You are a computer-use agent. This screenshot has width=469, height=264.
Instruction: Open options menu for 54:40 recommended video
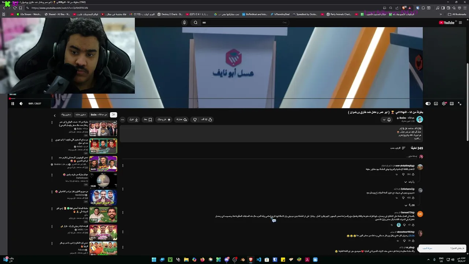coord(52,192)
